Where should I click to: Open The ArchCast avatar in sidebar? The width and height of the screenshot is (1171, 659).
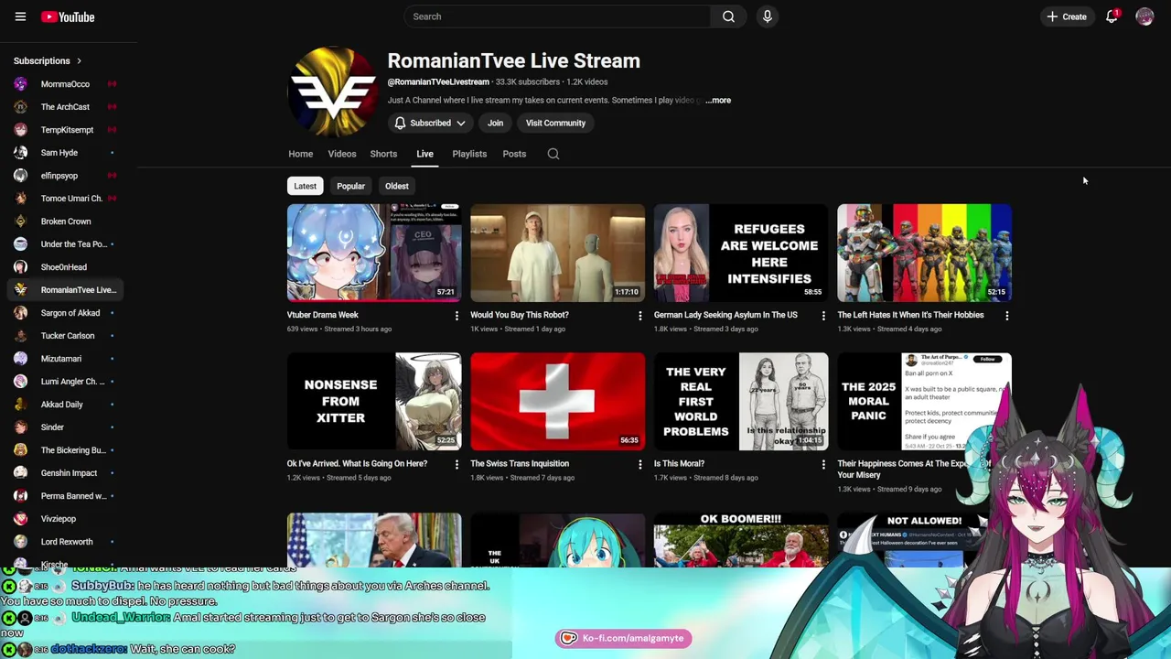click(x=20, y=107)
